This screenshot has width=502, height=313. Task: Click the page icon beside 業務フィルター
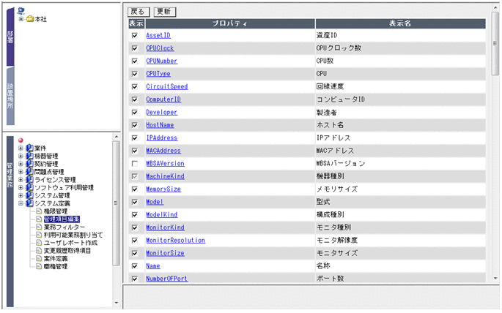(x=39, y=227)
